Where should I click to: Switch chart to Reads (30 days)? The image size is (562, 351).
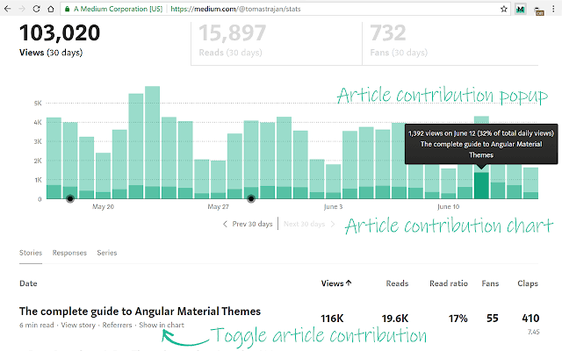click(x=277, y=43)
